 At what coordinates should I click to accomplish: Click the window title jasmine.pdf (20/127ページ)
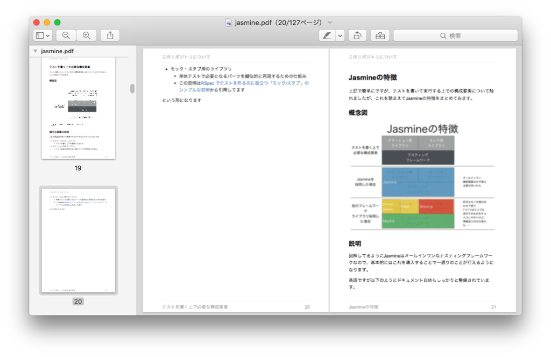278,23
